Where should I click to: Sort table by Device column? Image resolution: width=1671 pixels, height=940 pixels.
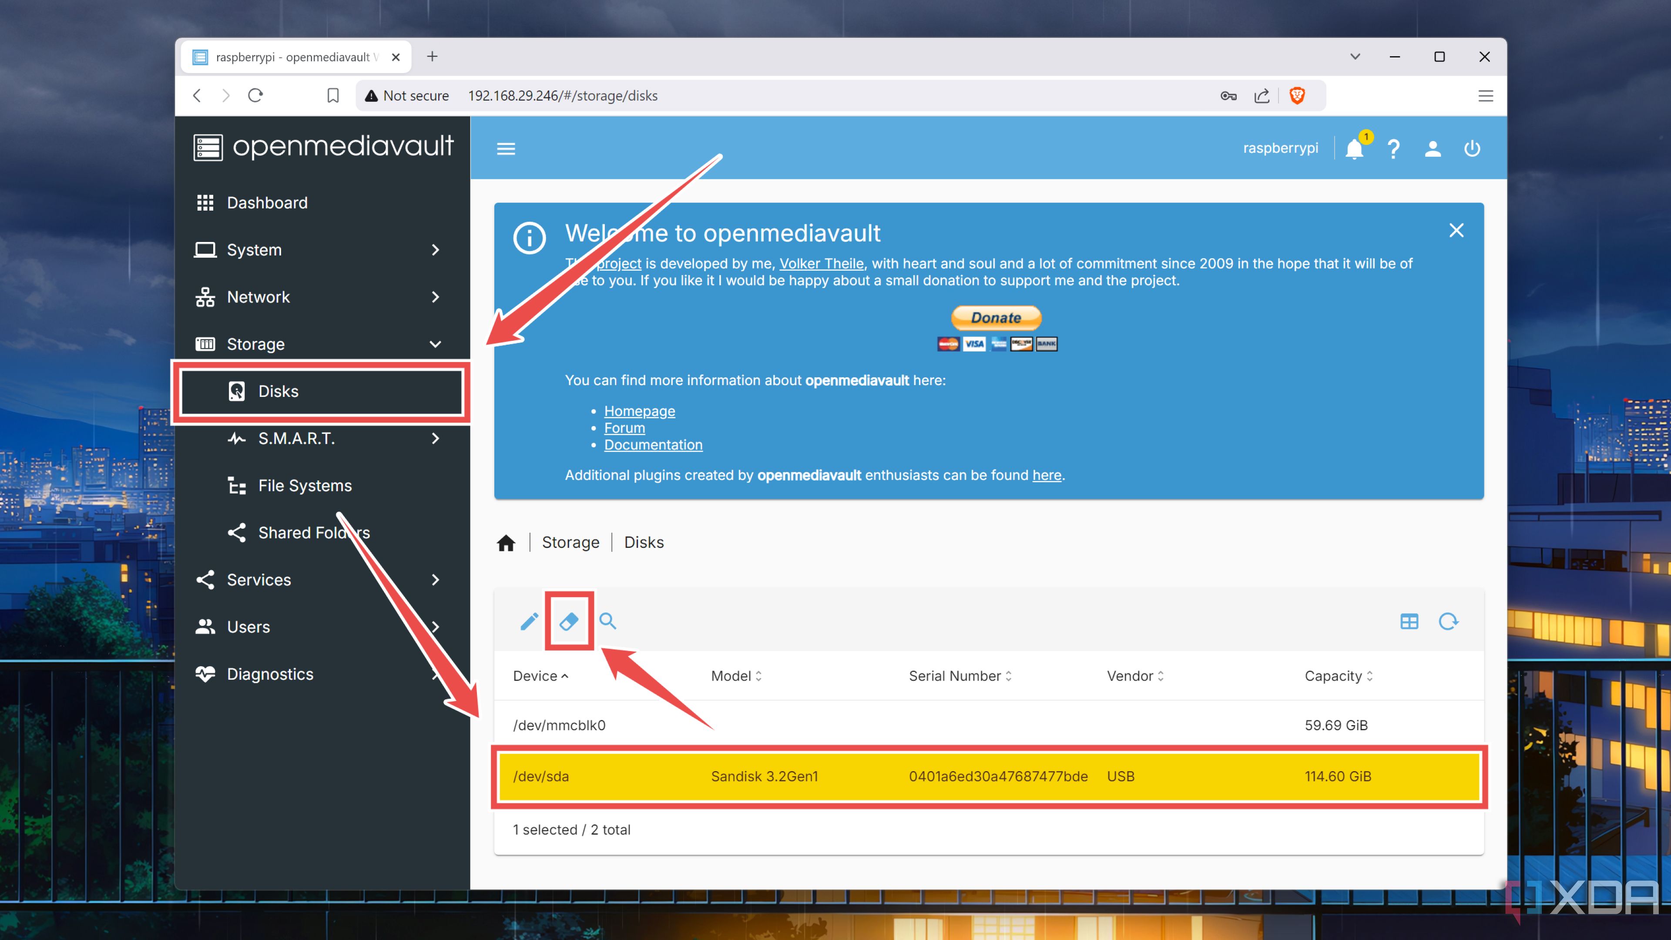pyautogui.click(x=540, y=676)
